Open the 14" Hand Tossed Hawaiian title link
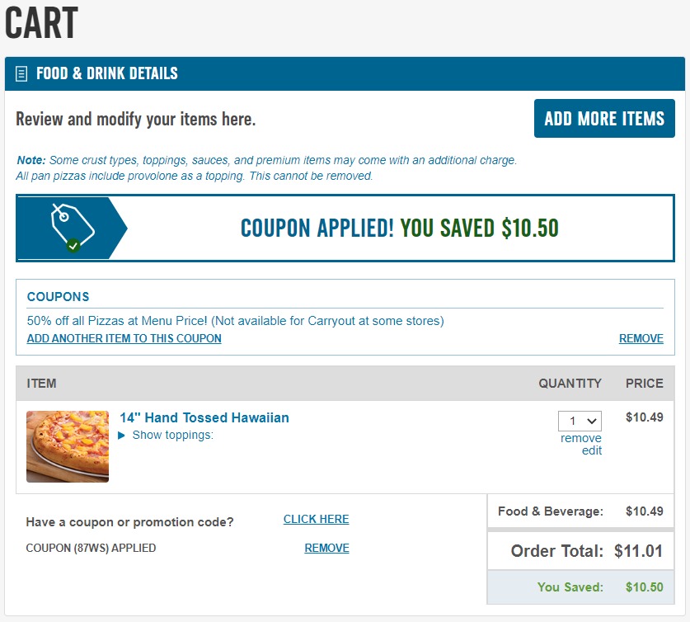The width and height of the screenshot is (690, 622). point(204,417)
